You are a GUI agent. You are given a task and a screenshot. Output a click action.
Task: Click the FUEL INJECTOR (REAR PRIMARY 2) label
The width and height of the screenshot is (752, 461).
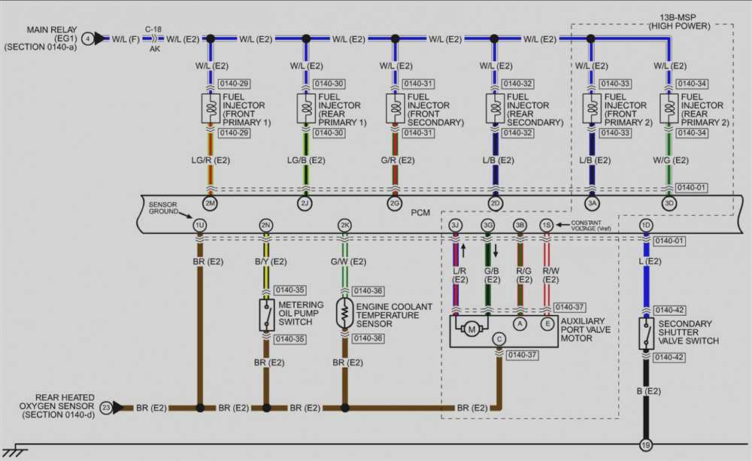point(705,109)
